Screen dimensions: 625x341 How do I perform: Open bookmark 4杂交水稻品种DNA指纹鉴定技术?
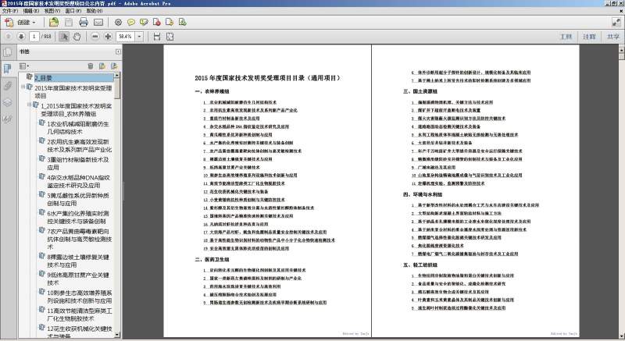pos(79,182)
